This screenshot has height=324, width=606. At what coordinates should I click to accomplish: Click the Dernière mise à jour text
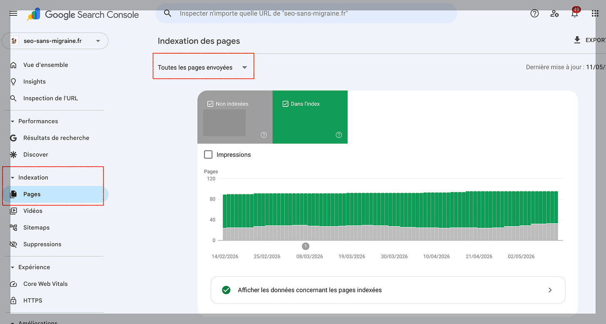pos(566,67)
